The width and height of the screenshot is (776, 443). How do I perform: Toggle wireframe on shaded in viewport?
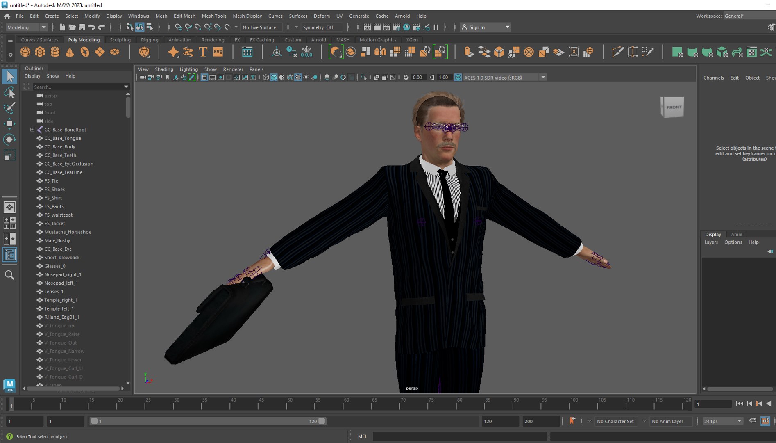(290, 78)
